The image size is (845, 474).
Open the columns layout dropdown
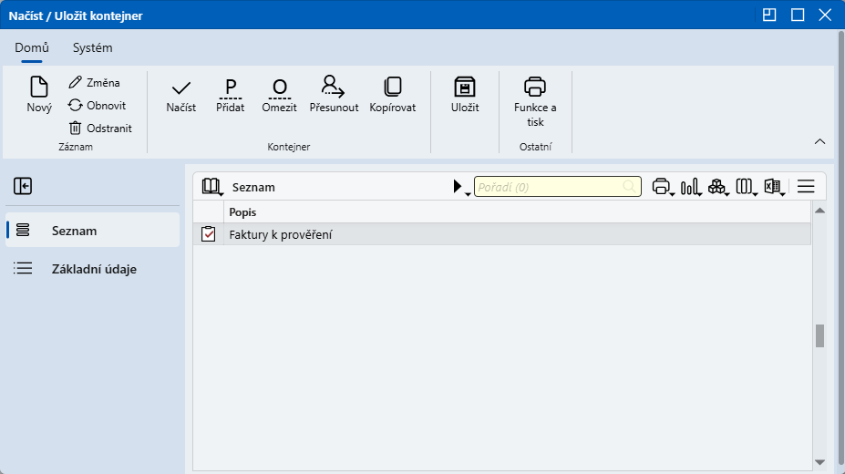(747, 187)
